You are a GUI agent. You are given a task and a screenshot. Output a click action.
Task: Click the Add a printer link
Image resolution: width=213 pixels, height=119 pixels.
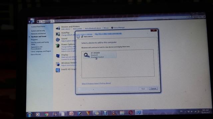78,29
